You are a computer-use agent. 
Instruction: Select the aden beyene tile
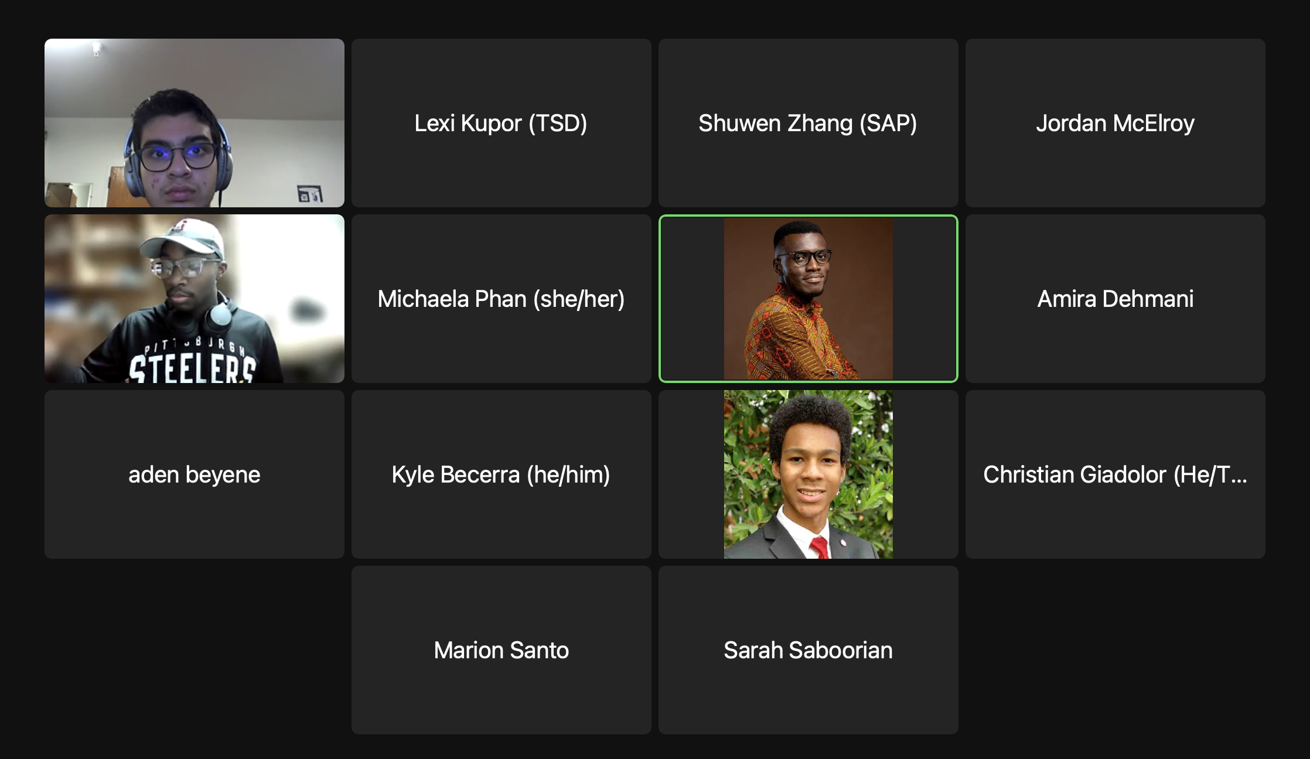195,474
